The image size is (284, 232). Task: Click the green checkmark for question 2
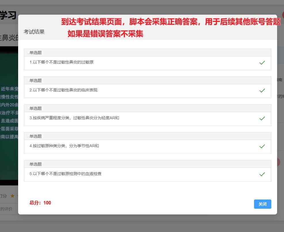coord(262,91)
